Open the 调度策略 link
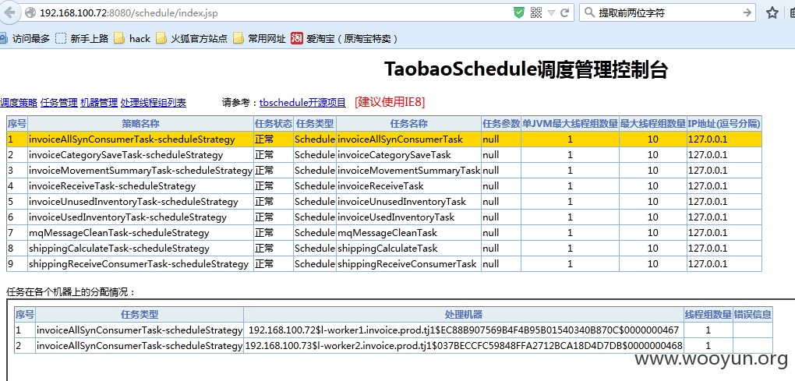Screen dimensions: 795x381 tap(19, 103)
